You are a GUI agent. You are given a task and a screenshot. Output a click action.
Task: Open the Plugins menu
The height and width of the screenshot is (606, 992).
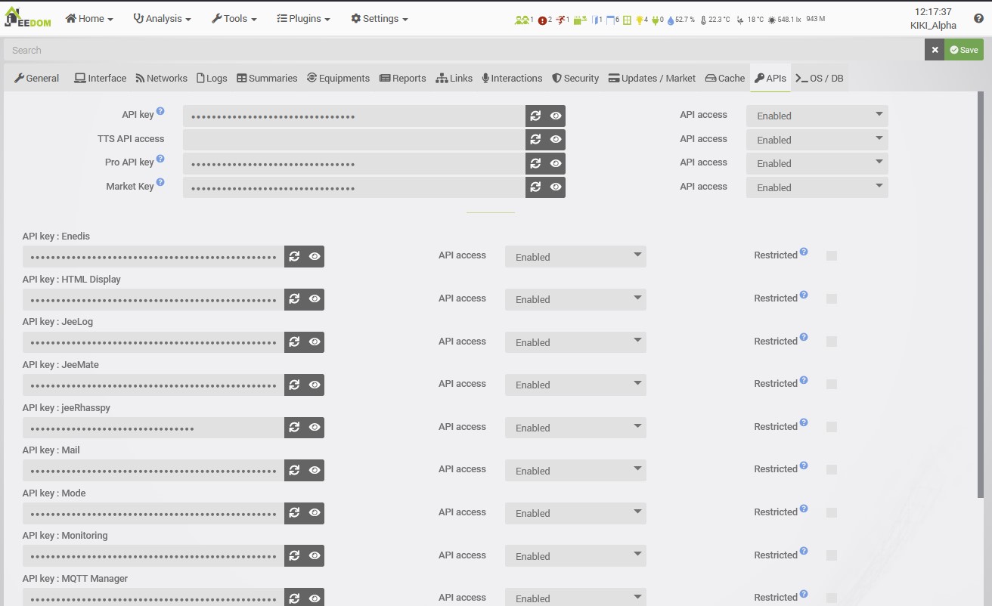(303, 19)
